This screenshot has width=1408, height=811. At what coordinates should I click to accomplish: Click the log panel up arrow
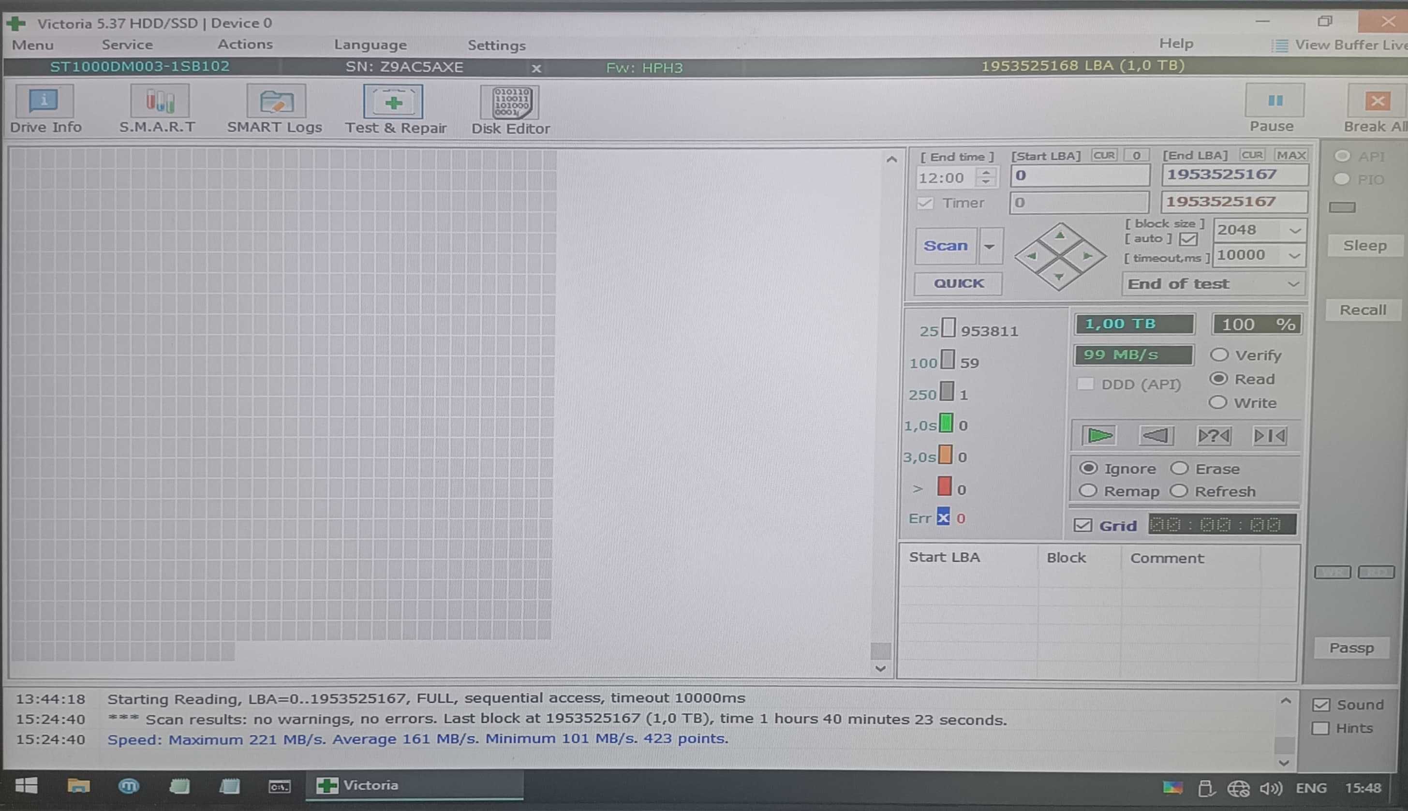pyautogui.click(x=1286, y=701)
